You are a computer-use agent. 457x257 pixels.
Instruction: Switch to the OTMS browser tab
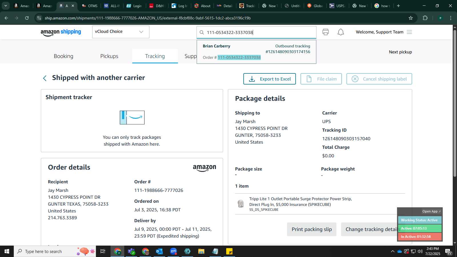coord(89,6)
